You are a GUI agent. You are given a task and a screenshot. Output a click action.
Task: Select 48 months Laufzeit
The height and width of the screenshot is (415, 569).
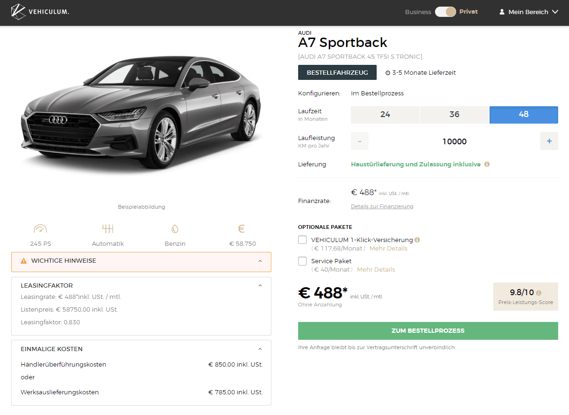point(524,115)
